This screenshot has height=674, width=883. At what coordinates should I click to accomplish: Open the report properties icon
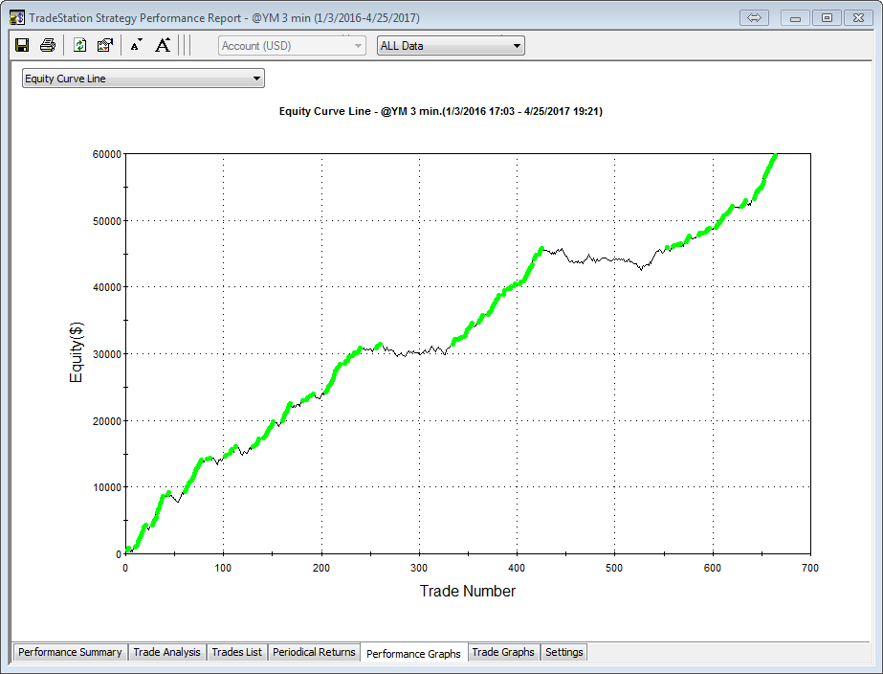pos(105,45)
